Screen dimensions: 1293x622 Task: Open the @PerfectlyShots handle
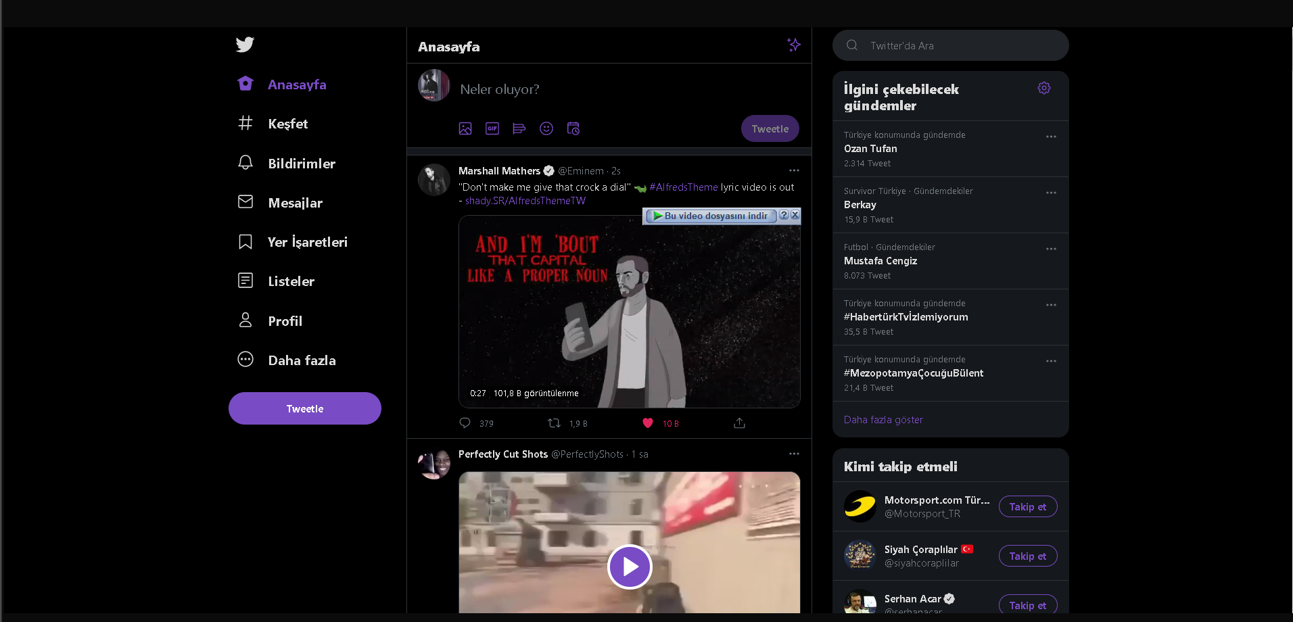[x=587, y=454]
